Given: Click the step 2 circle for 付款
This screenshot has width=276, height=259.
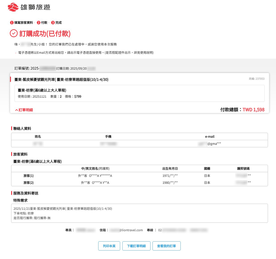Looking at the screenshot, I should tap(39, 23).
